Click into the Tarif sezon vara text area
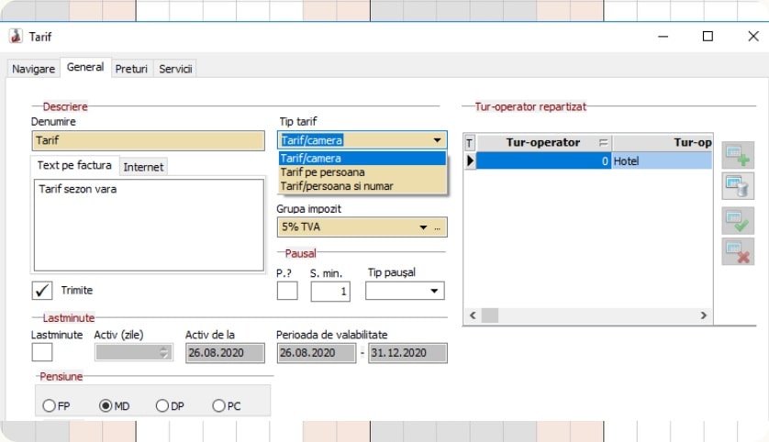 [x=149, y=225]
